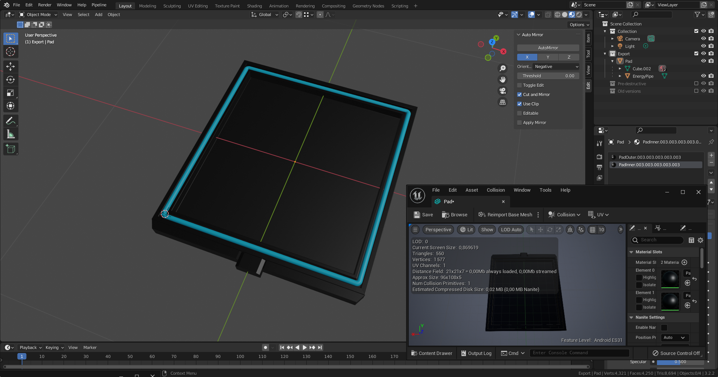Open the Asset menu in Unreal
The height and width of the screenshot is (377, 718).
pos(472,190)
